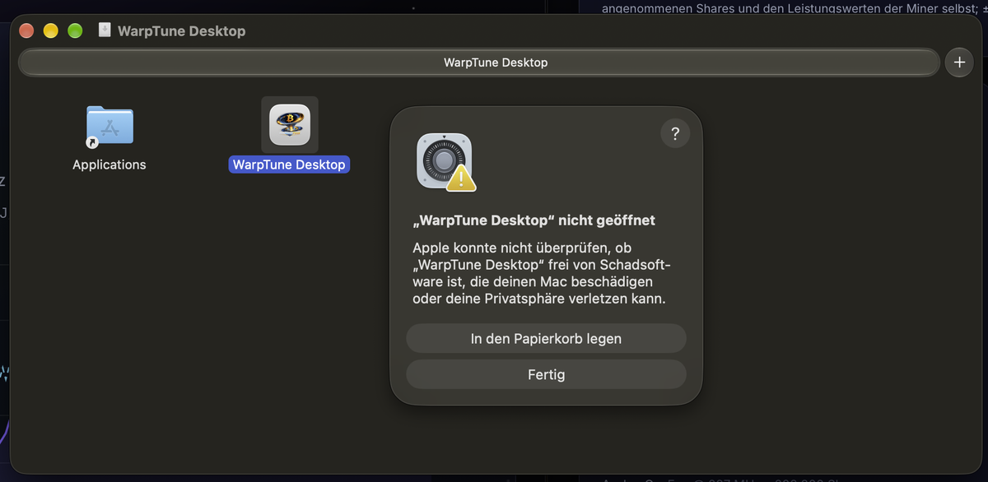Click the WarpTune Desktop window title text
This screenshot has height=482, width=988.
tap(181, 31)
